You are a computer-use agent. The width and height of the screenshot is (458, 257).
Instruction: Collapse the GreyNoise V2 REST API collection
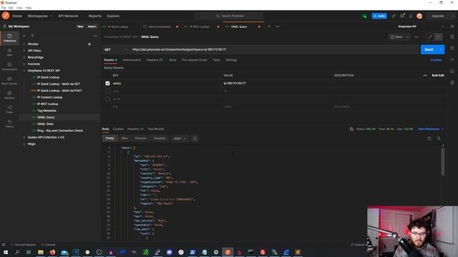[24, 71]
